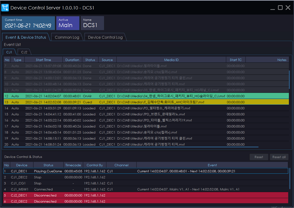The height and width of the screenshot is (208, 294).
Task: Select event 14 starting 14:03:31:29
Action: click(x=146, y=108)
